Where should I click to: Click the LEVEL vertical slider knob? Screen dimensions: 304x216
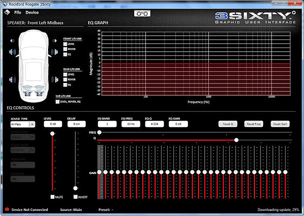point(52,134)
